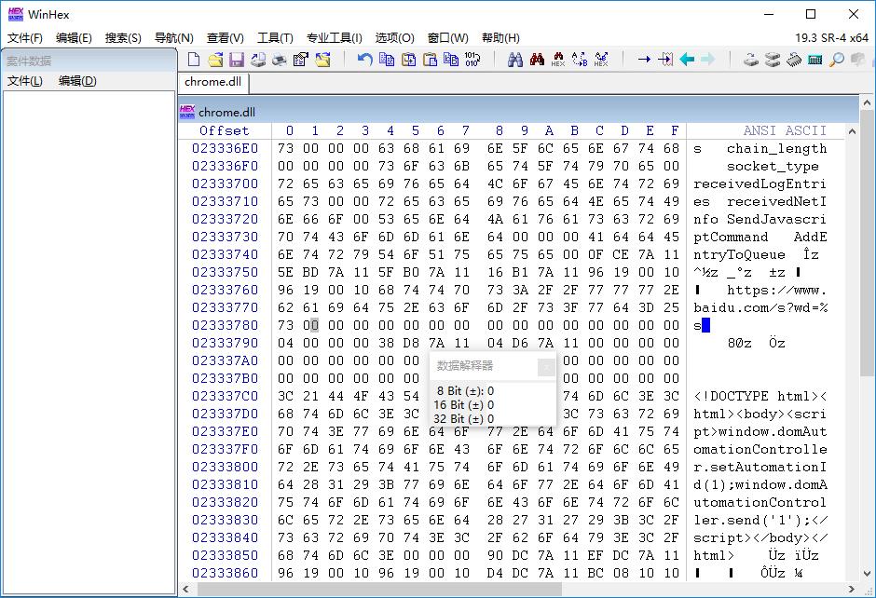Click the Replace Text A-to-B icon
876x598 pixels.
coord(580,60)
